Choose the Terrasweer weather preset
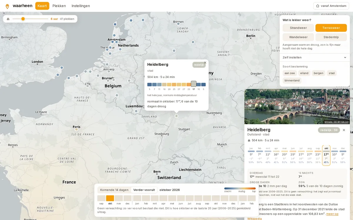 (x=331, y=28)
